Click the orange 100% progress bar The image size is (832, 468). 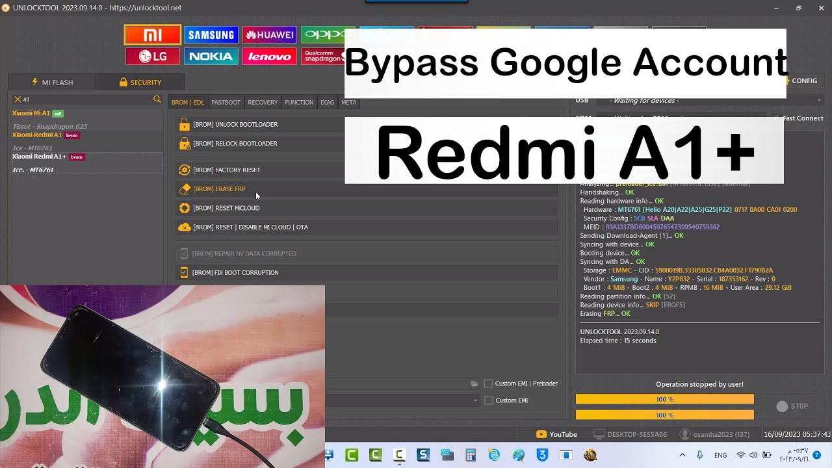coord(664,399)
